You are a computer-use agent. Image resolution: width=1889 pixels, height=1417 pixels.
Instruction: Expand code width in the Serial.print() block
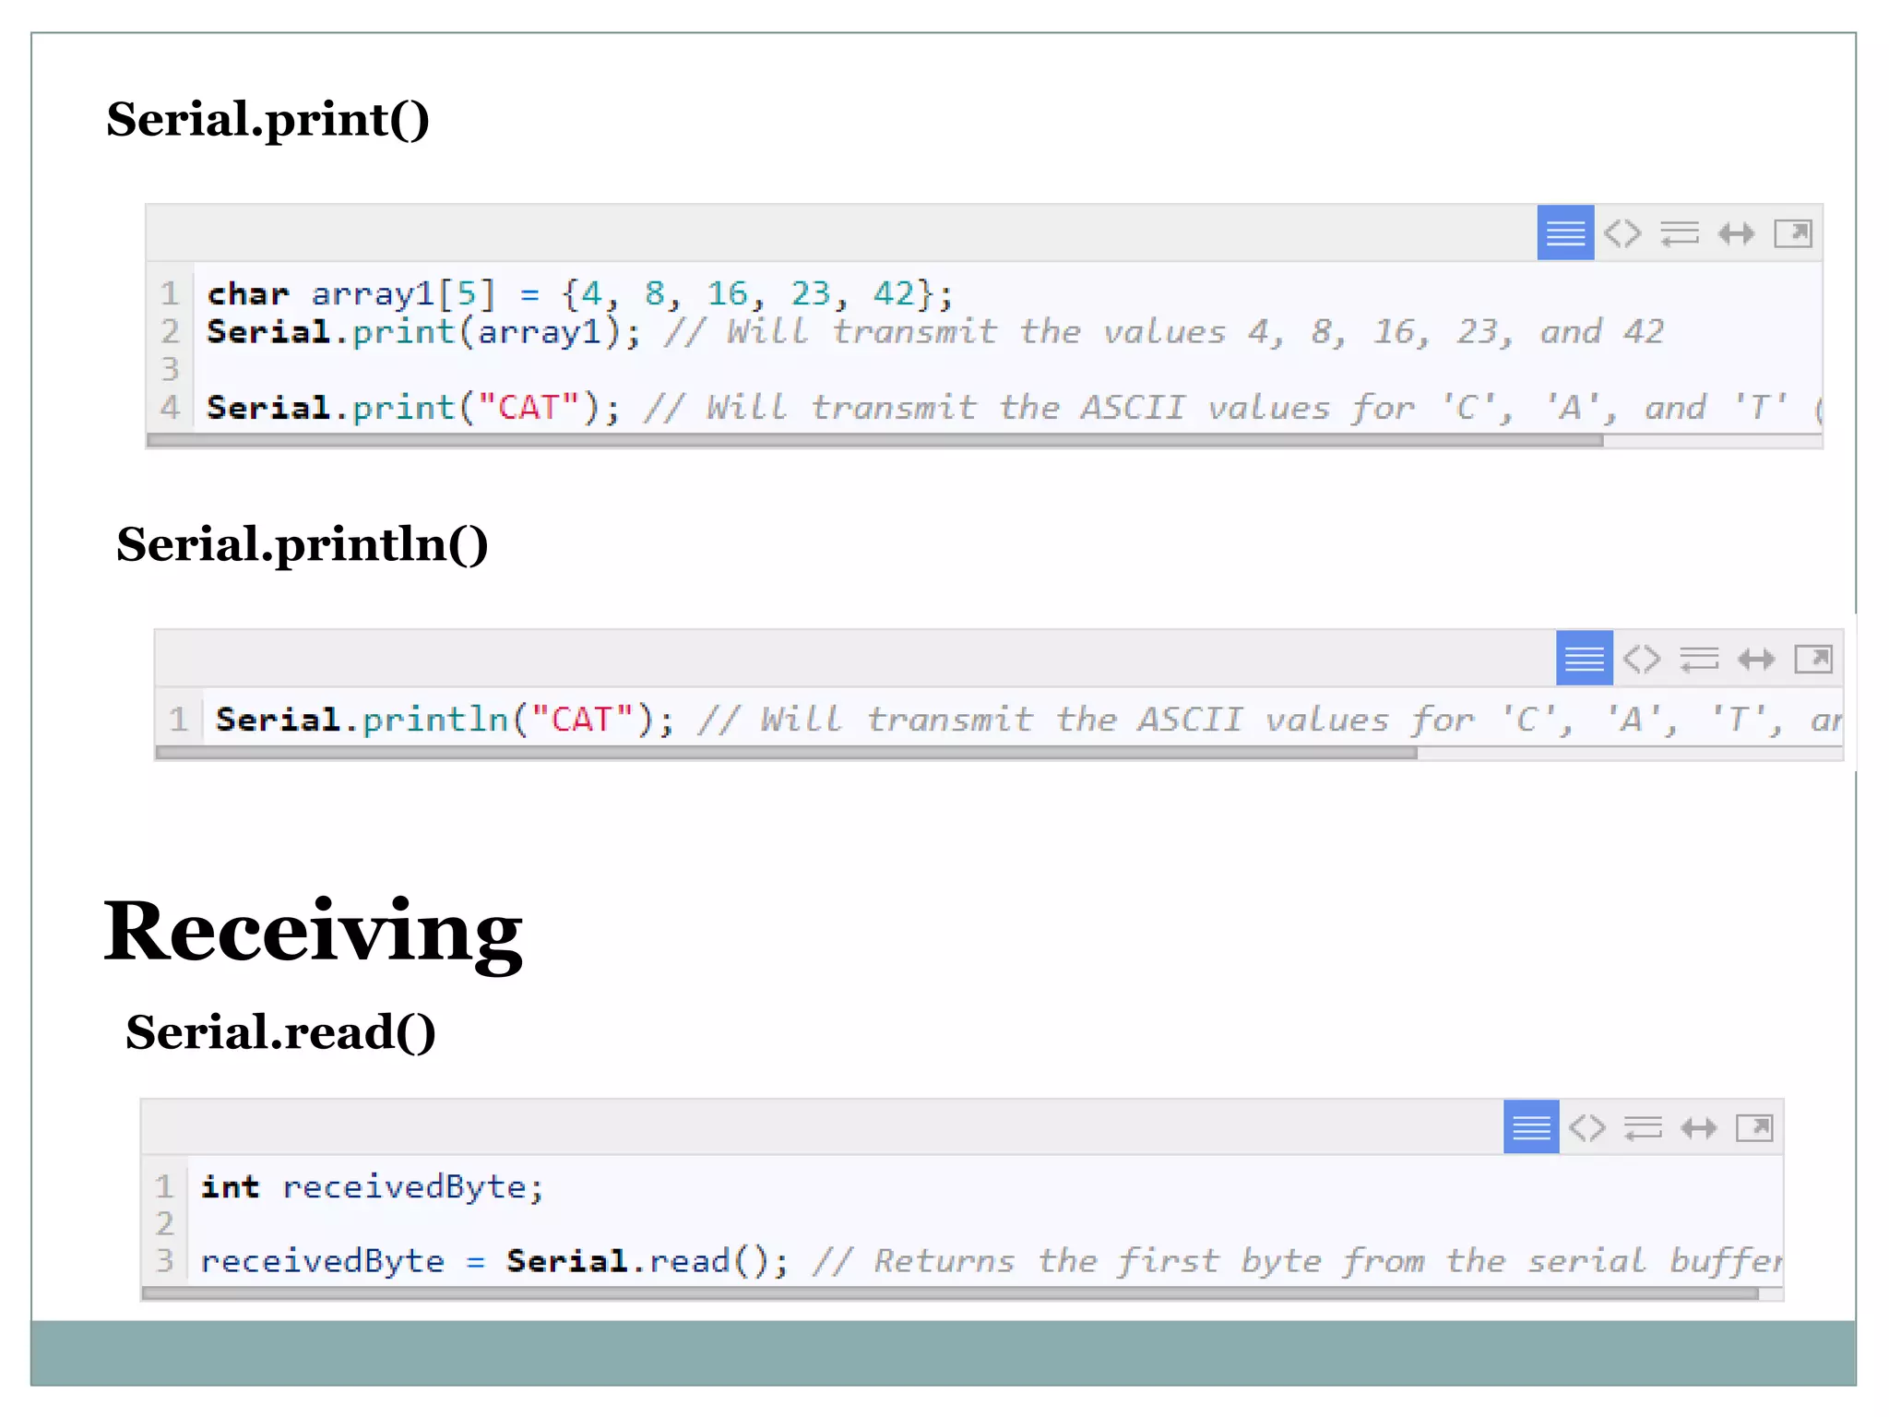[1736, 233]
